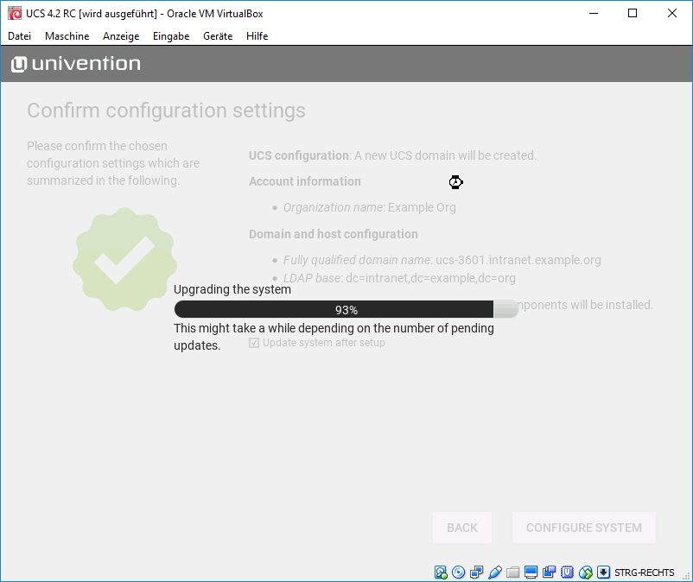
Task: Open the Datei menu
Action: click(x=20, y=36)
